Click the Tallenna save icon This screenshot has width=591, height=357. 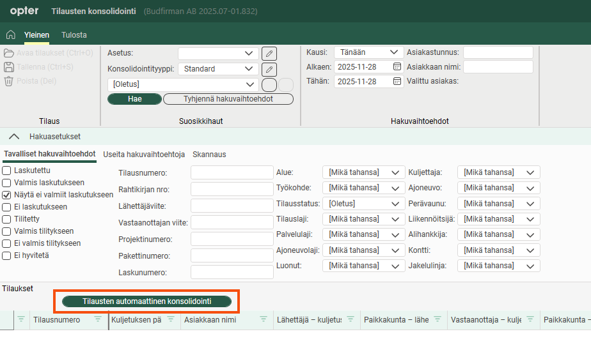point(9,67)
